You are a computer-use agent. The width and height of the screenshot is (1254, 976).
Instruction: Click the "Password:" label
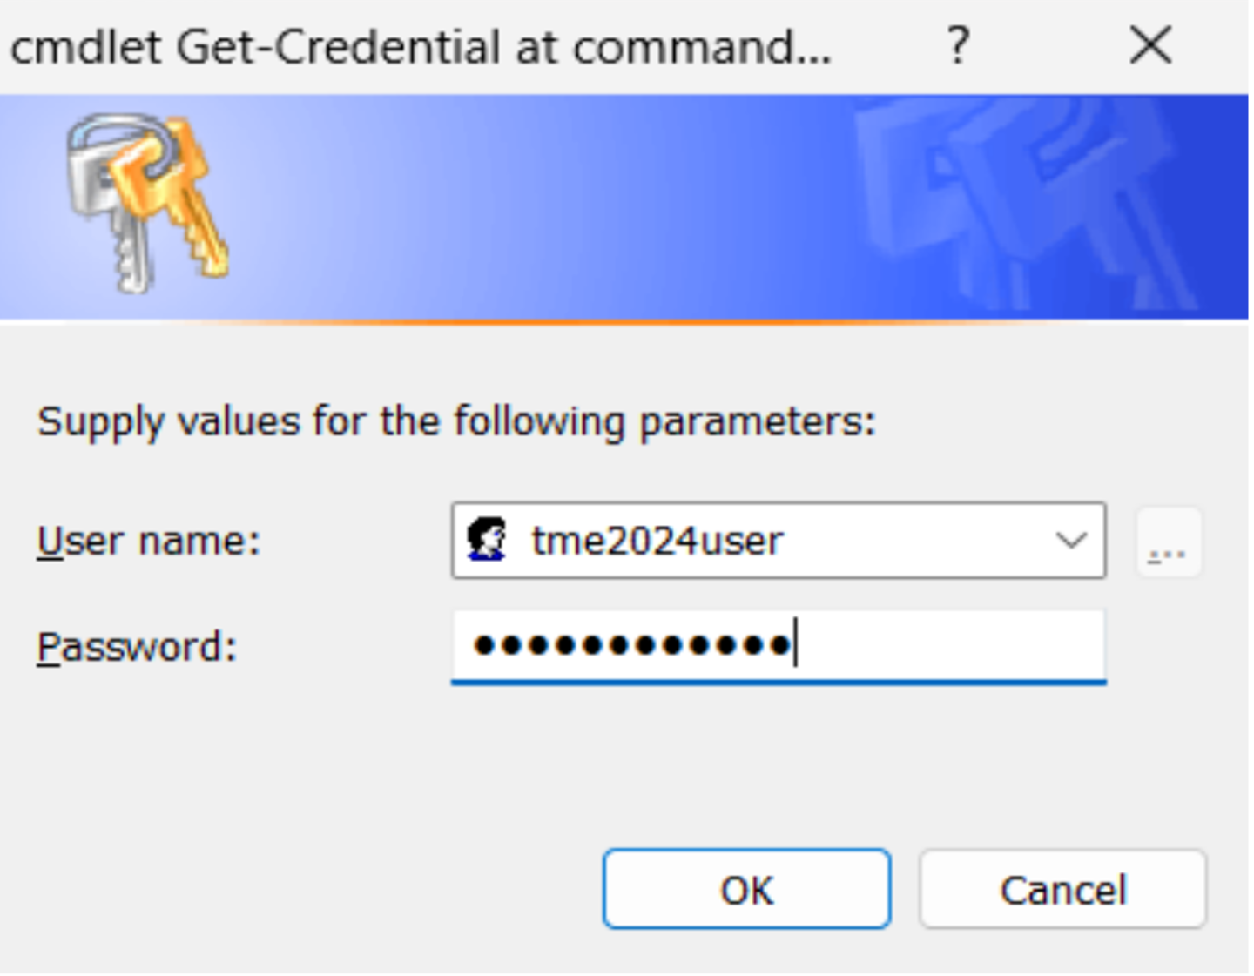pos(137,647)
